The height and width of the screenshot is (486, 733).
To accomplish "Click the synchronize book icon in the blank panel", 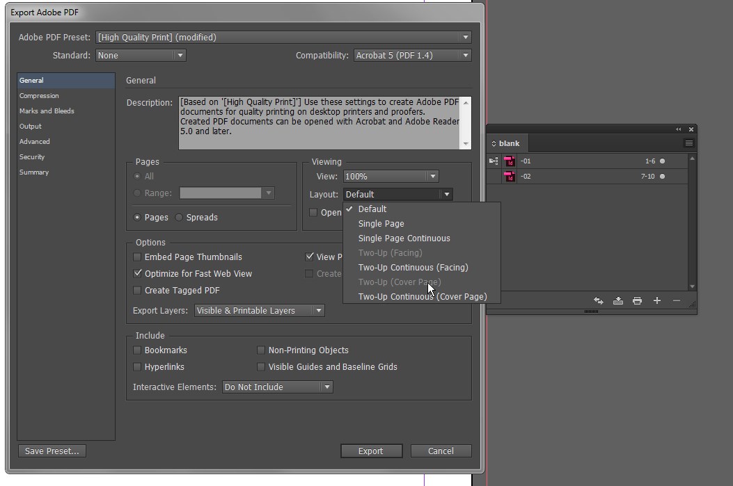I will pos(599,300).
